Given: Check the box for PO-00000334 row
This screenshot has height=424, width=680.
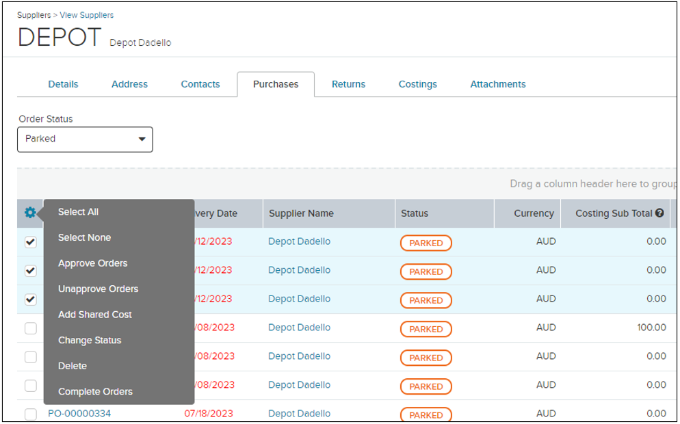Looking at the screenshot, I should point(30,414).
